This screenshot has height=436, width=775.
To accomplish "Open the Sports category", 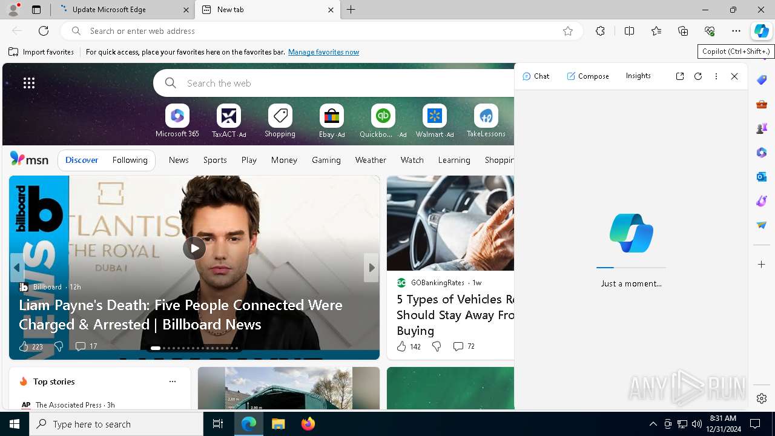I will pos(215,160).
